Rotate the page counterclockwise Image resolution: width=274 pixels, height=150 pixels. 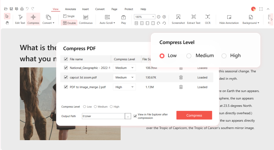click(164, 23)
